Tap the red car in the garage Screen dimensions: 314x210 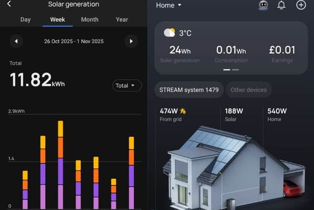click(292, 188)
